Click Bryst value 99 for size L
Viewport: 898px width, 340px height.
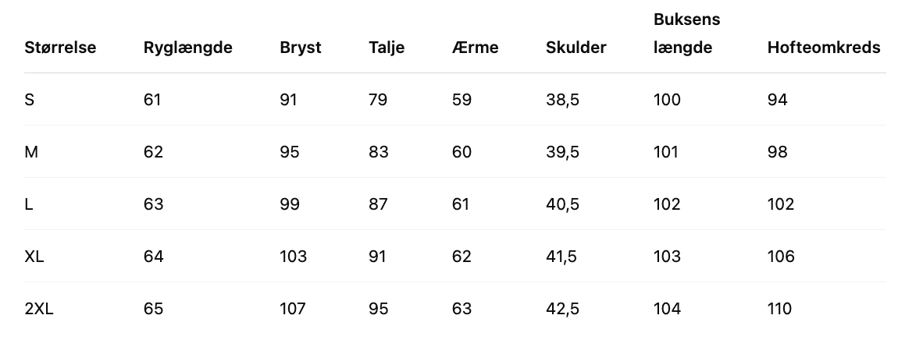pyautogui.click(x=290, y=204)
